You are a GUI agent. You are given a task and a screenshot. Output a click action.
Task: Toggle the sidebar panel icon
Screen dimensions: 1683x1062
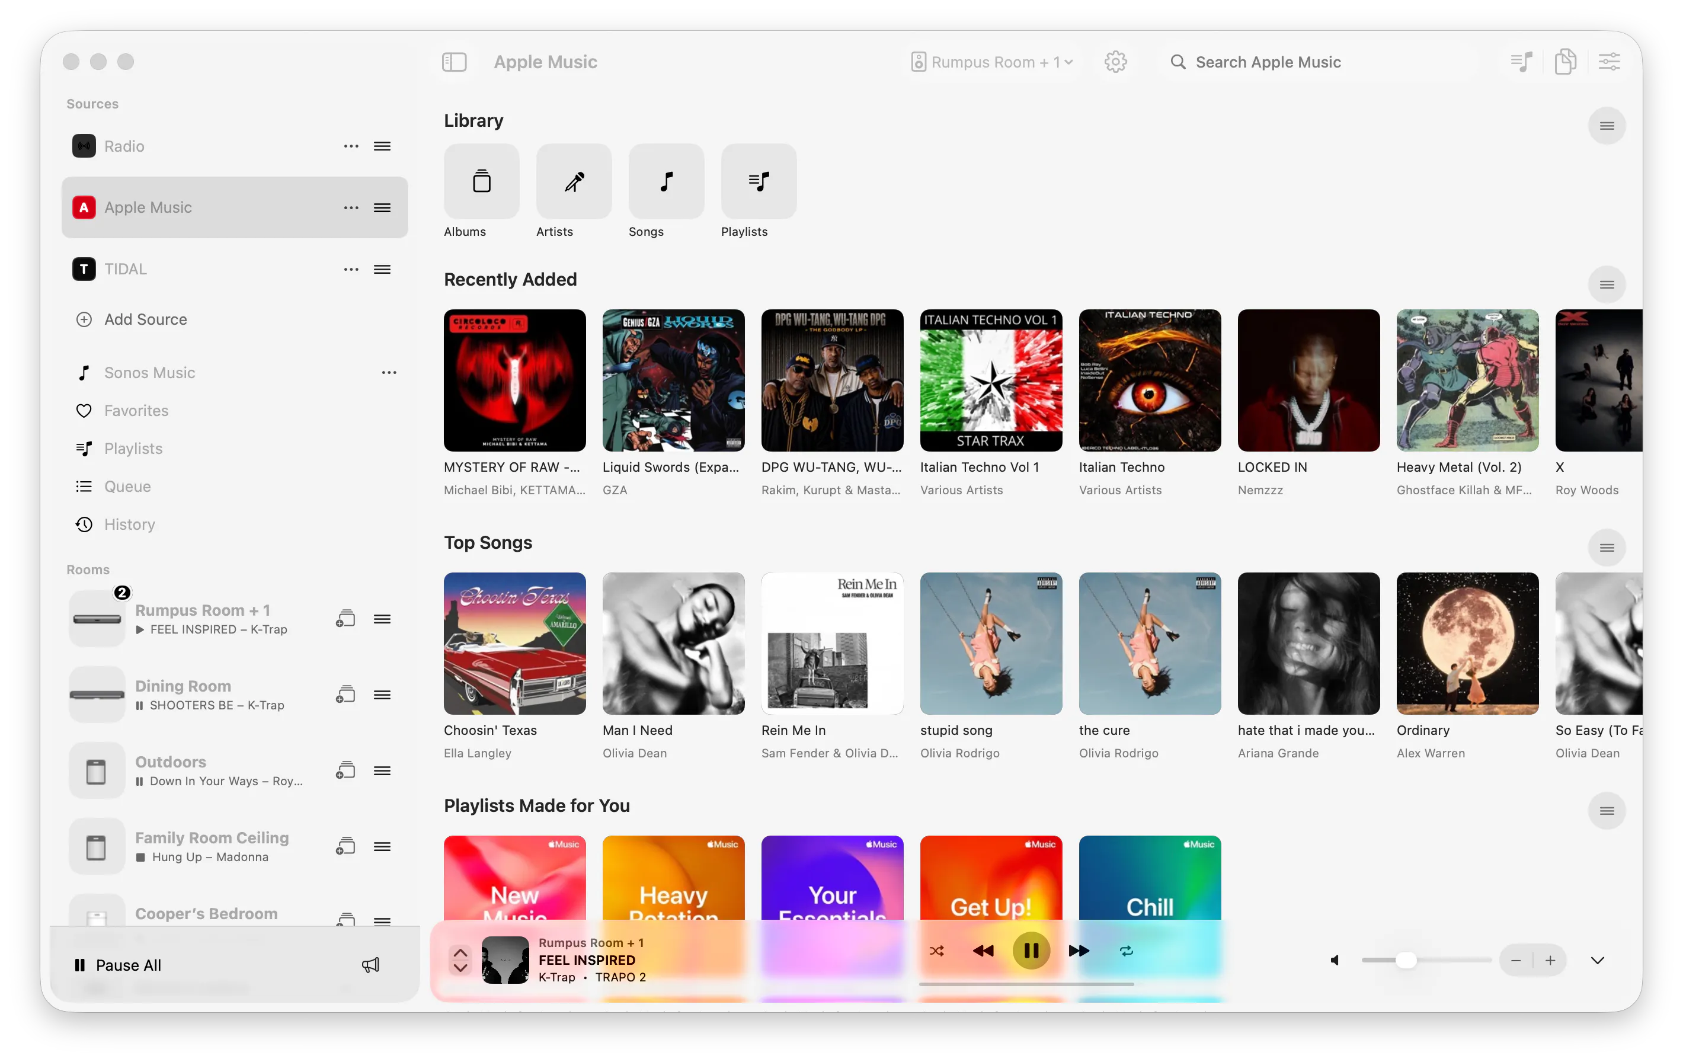point(455,62)
